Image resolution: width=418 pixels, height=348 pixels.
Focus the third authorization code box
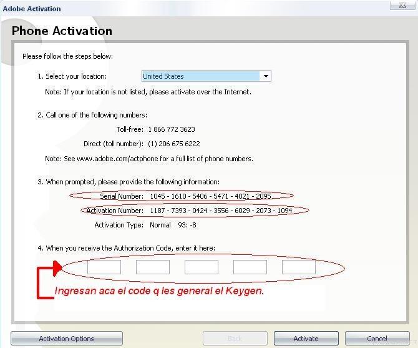[x=202, y=267]
